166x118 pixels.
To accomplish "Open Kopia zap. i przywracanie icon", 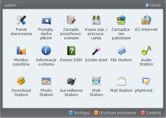I will click(96, 20).
